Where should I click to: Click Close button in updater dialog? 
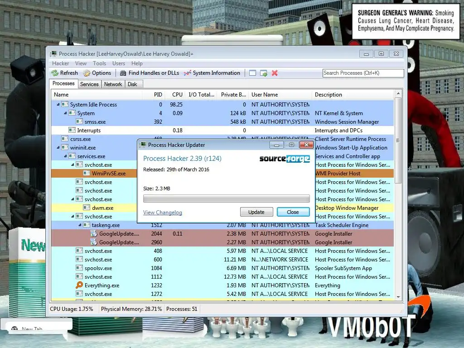coord(293,212)
